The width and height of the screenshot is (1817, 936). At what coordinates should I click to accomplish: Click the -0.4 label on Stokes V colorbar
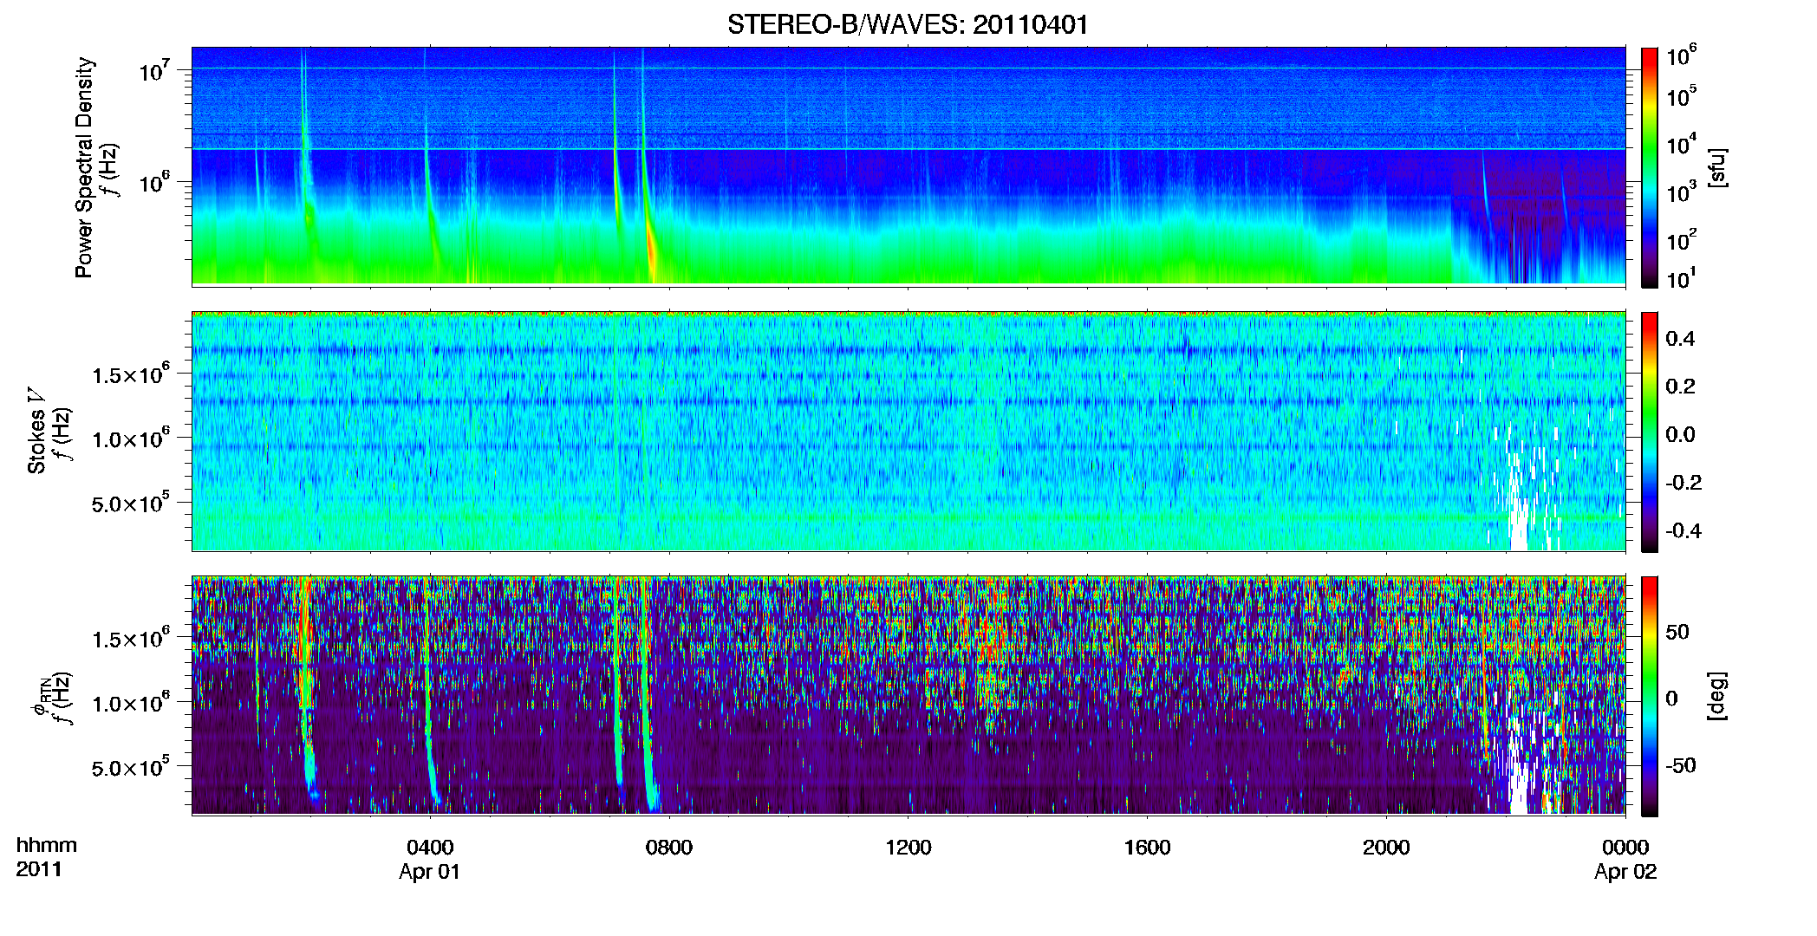1683,530
